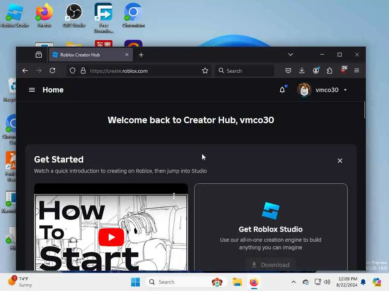Open a new Firefox tab
Viewport: 389px width, 291px height.
point(141,55)
